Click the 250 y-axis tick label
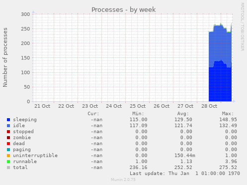This screenshot has width=247, height=185. click(25, 29)
